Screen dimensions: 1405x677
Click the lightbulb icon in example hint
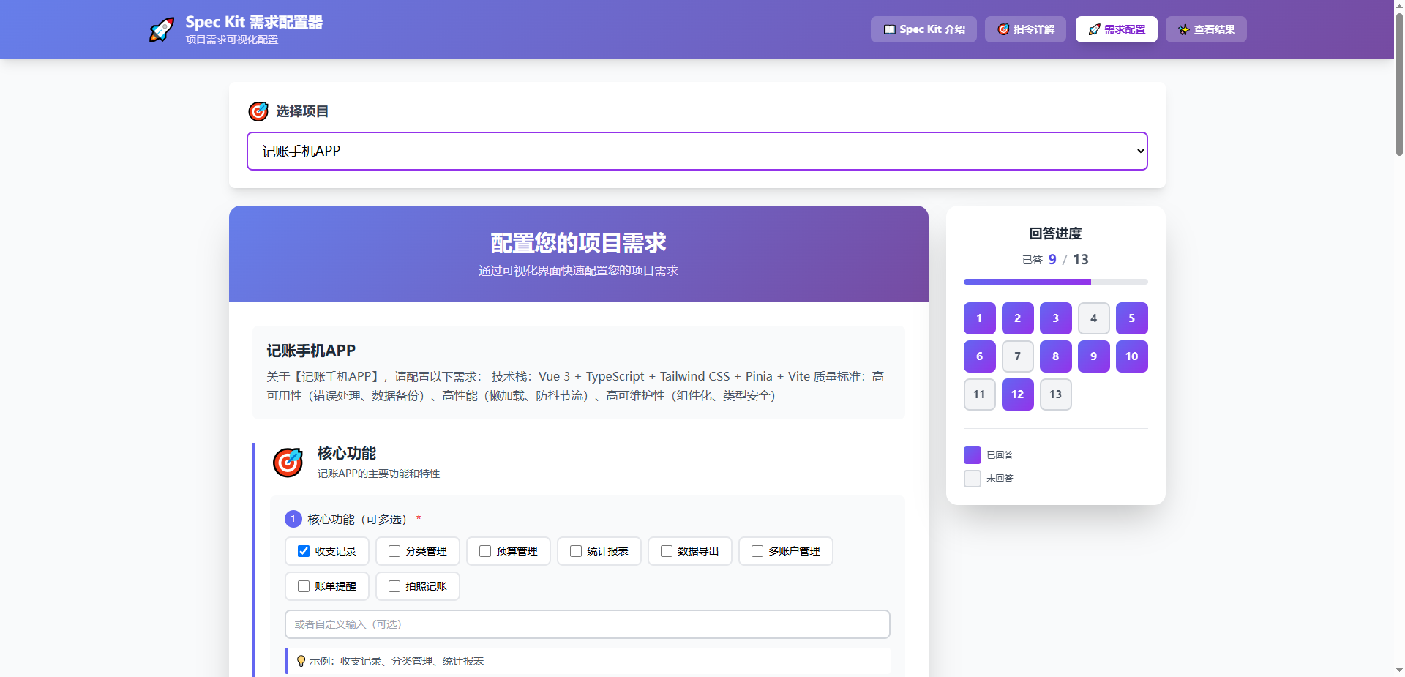tap(301, 661)
